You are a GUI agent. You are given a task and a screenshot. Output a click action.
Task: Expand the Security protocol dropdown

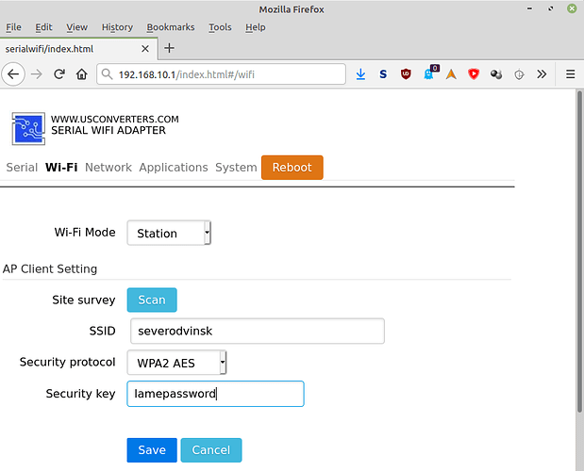click(177, 363)
